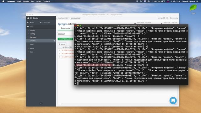
Task: Click the clock showing Чт 12:21:18
Action: (175, 1)
